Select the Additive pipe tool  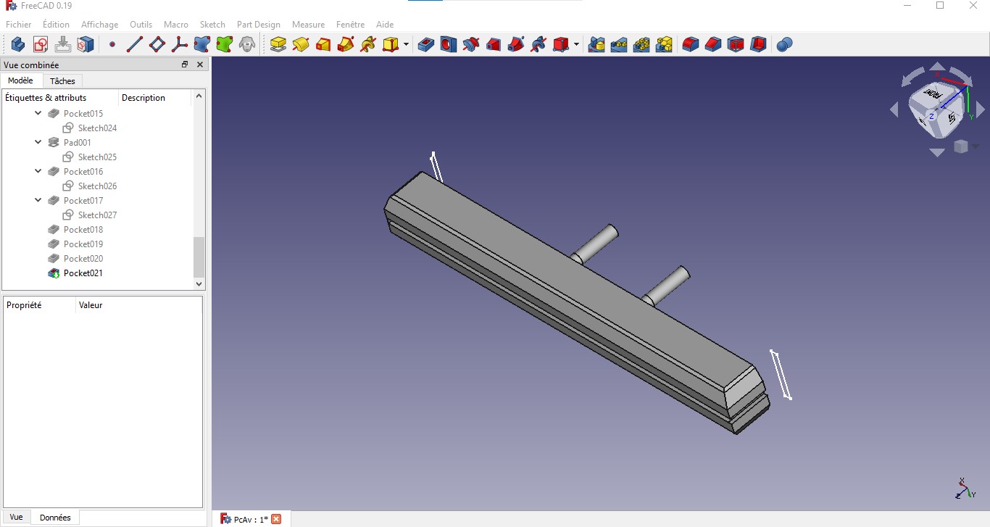346,45
